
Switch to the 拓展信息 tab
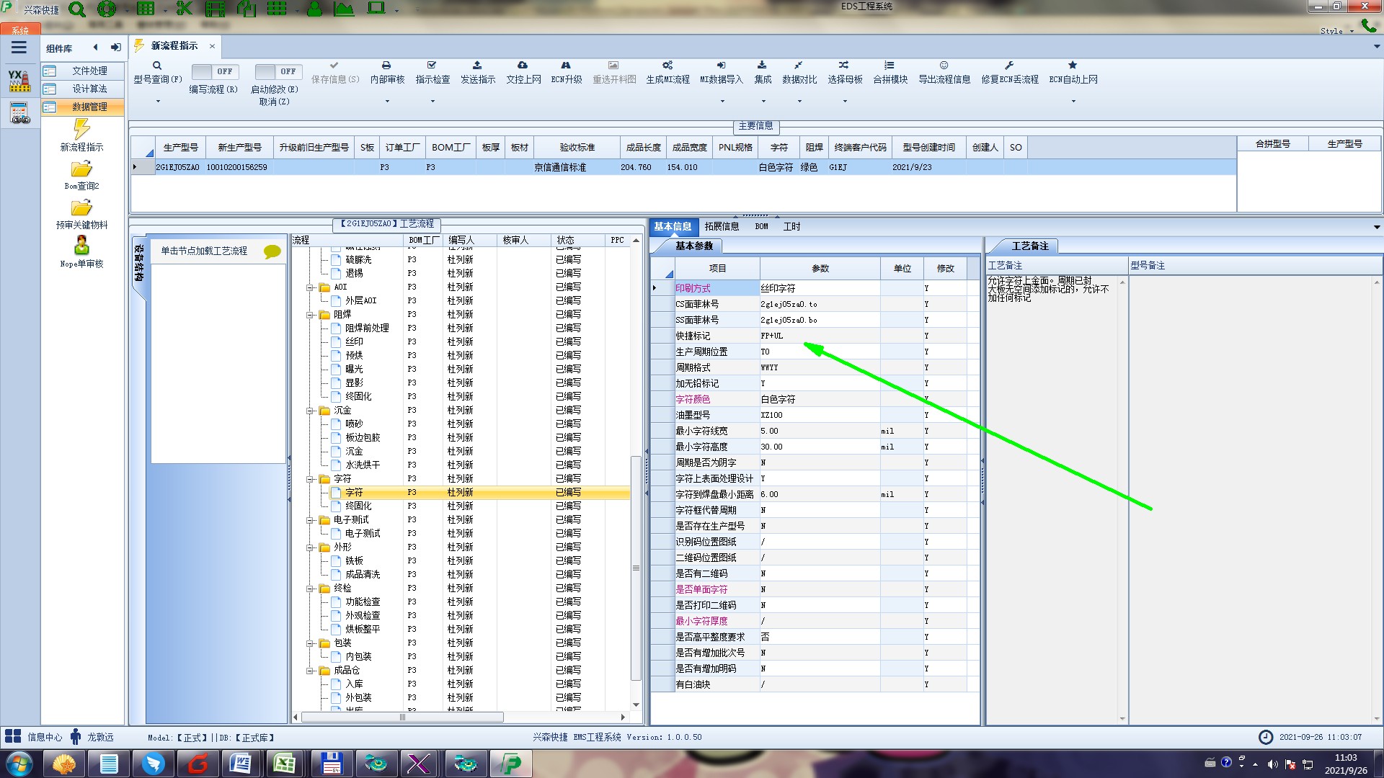(x=722, y=226)
